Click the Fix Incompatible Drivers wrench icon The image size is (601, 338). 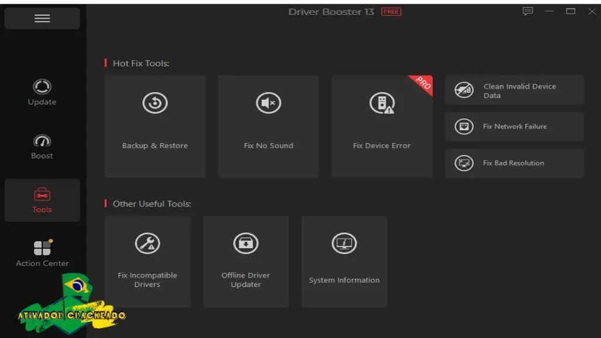click(x=147, y=243)
